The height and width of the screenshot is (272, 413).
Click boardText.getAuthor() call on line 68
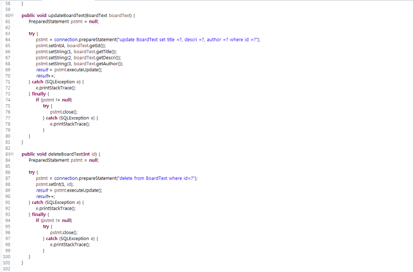[98, 63]
